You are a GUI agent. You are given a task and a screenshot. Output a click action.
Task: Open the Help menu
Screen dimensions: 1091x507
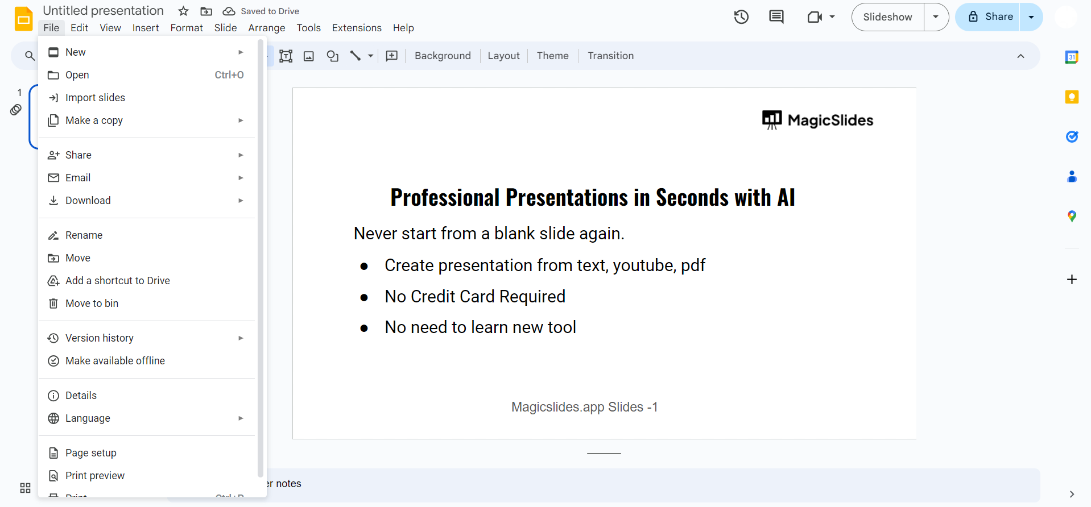pos(403,28)
